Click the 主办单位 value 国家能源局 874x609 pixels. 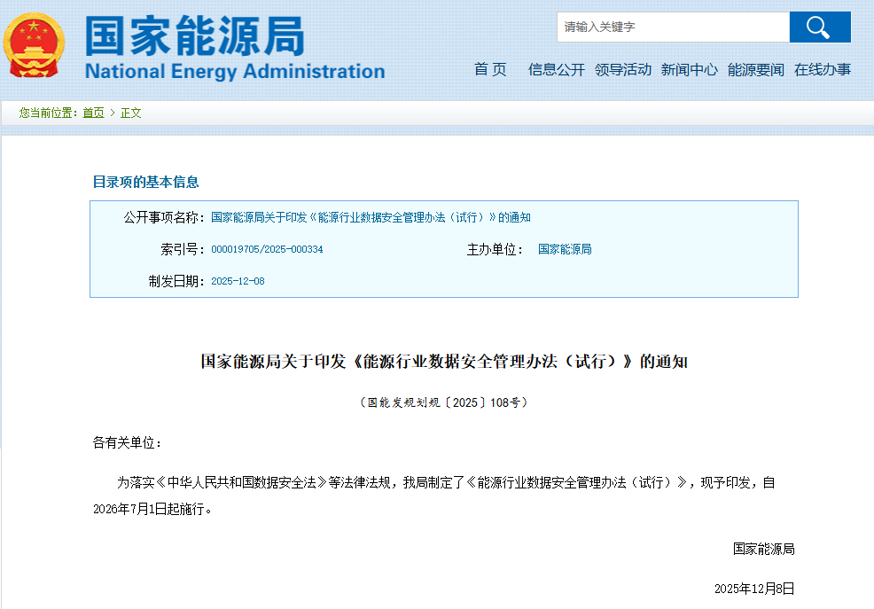click(x=565, y=250)
